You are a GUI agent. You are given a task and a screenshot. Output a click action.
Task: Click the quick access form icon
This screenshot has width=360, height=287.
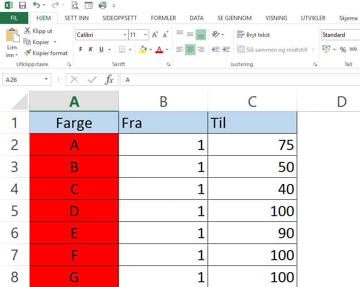pyautogui.click(x=88, y=5)
